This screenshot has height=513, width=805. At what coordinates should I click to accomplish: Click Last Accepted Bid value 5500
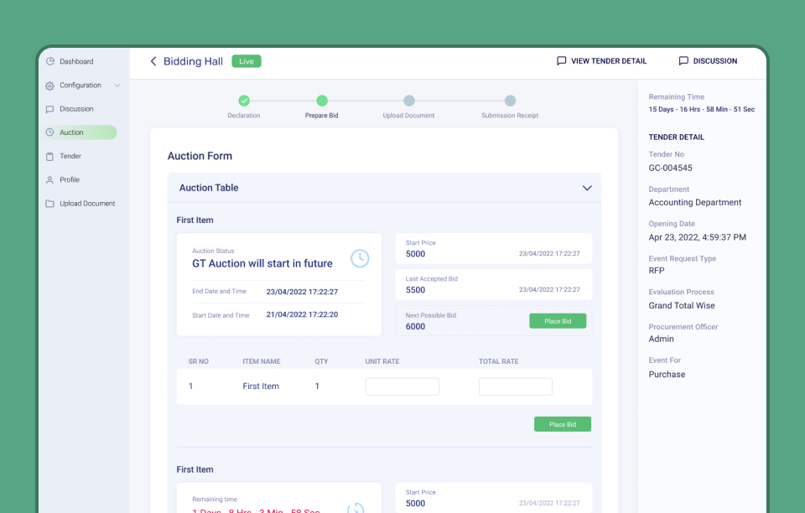coord(415,290)
